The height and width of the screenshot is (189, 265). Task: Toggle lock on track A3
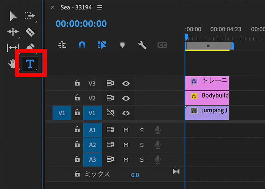coord(77,159)
